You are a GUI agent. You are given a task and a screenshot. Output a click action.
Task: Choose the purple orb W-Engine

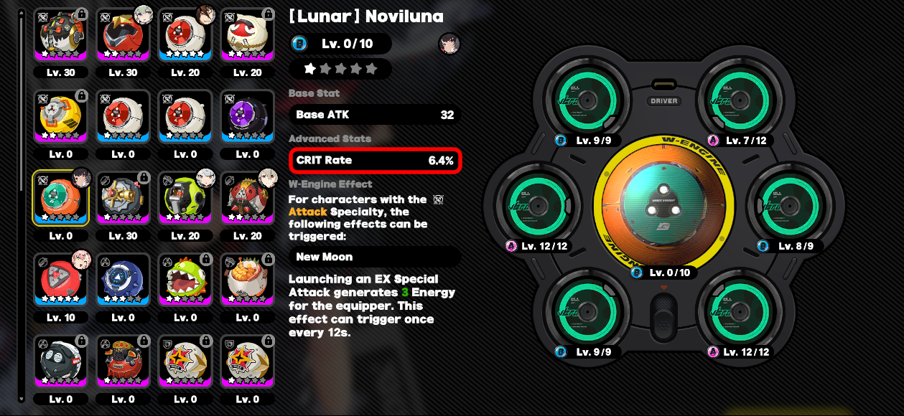coord(248,117)
